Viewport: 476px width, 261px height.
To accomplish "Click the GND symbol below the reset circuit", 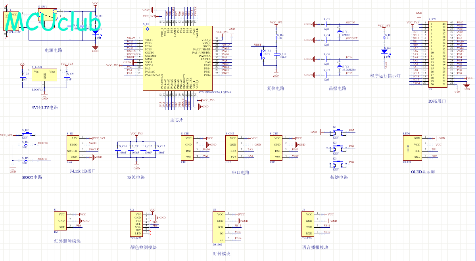I will 276,74.
